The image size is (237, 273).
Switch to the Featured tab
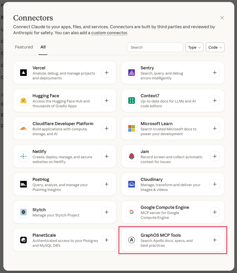(x=24, y=47)
